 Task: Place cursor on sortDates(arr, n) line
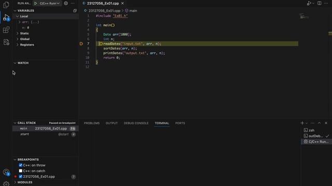point(120,48)
